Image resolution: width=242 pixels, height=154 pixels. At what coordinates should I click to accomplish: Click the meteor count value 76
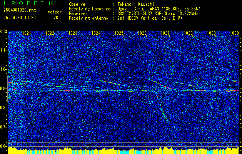coord(56,18)
